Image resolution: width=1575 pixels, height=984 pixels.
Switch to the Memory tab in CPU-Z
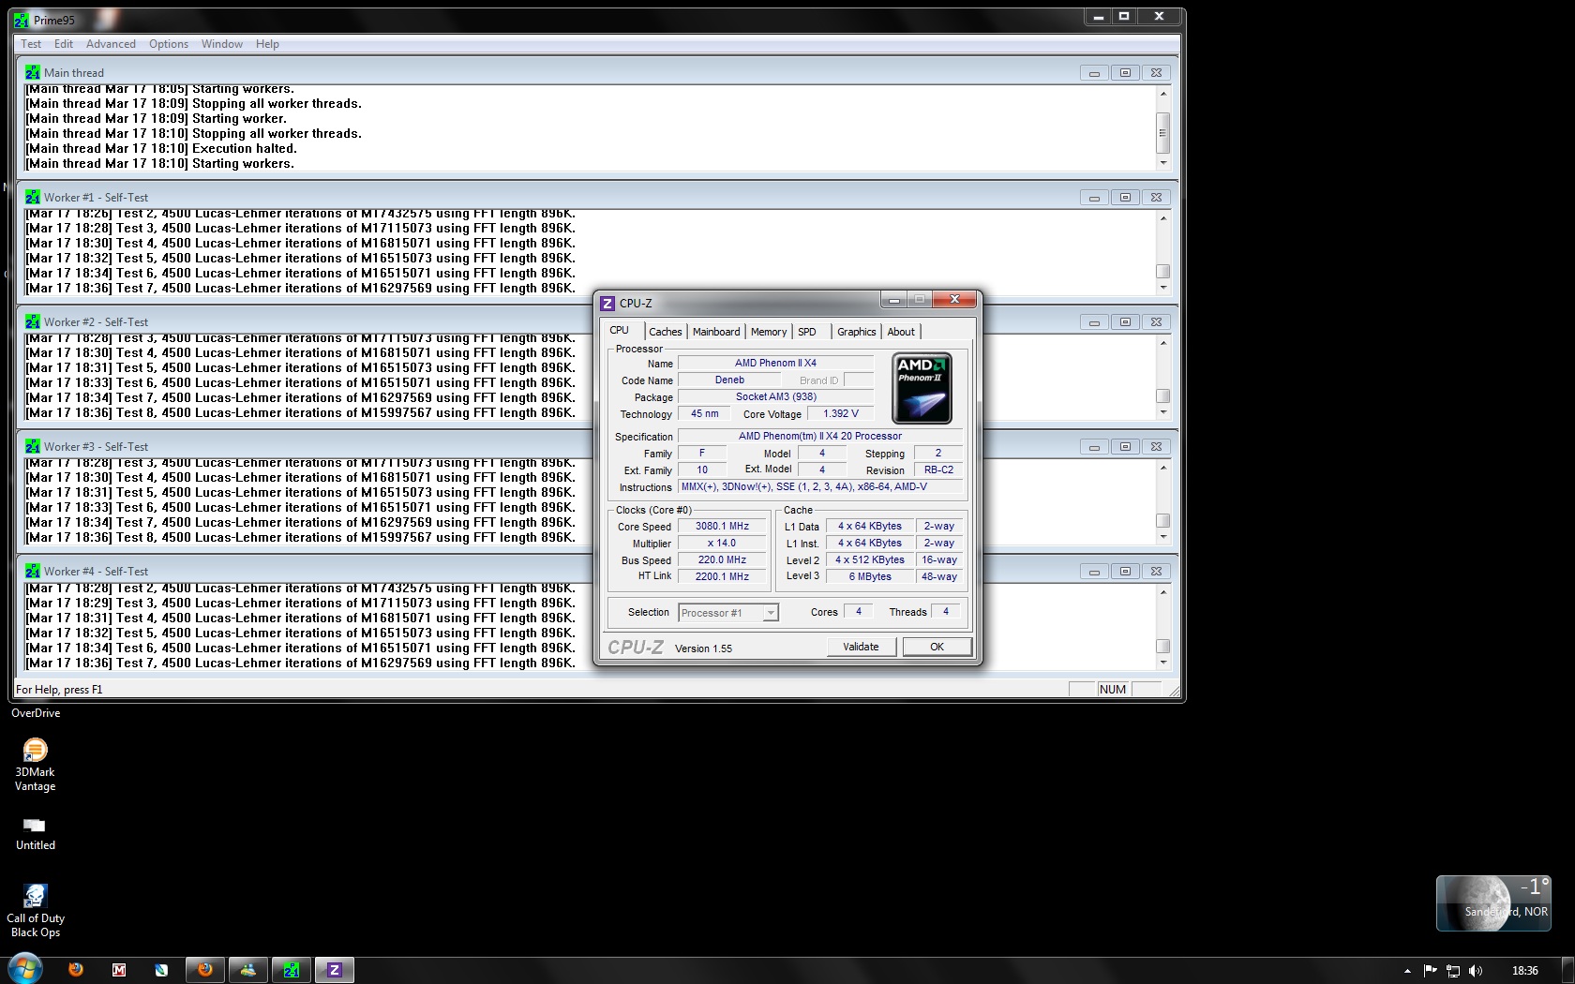(x=769, y=332)
